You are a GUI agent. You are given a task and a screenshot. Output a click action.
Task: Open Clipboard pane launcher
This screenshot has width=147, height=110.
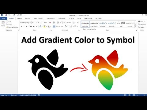19,30
